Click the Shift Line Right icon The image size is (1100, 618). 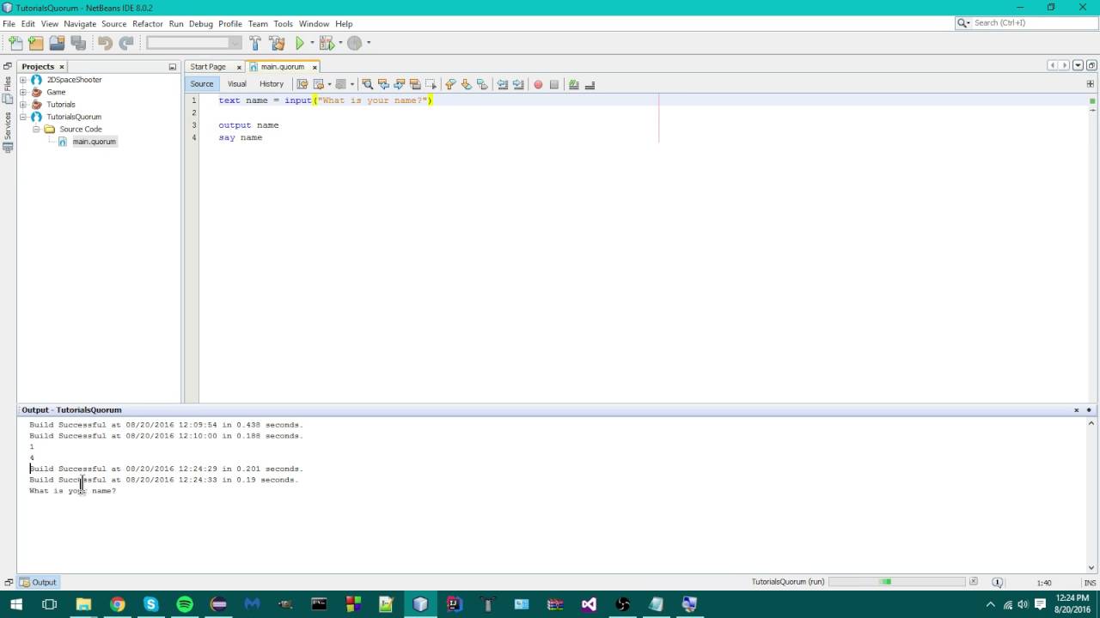[x=518, y=84]
